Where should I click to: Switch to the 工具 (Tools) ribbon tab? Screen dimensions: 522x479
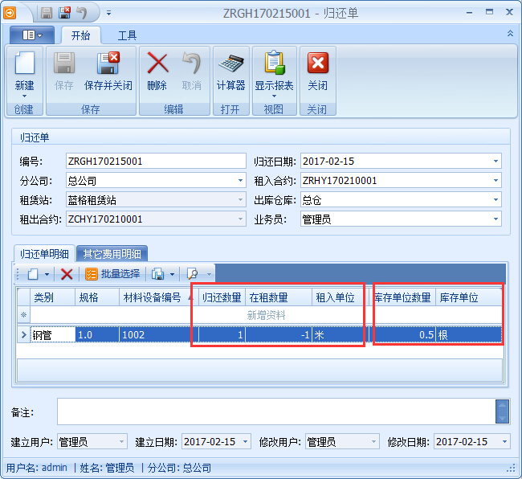(127, 35)
